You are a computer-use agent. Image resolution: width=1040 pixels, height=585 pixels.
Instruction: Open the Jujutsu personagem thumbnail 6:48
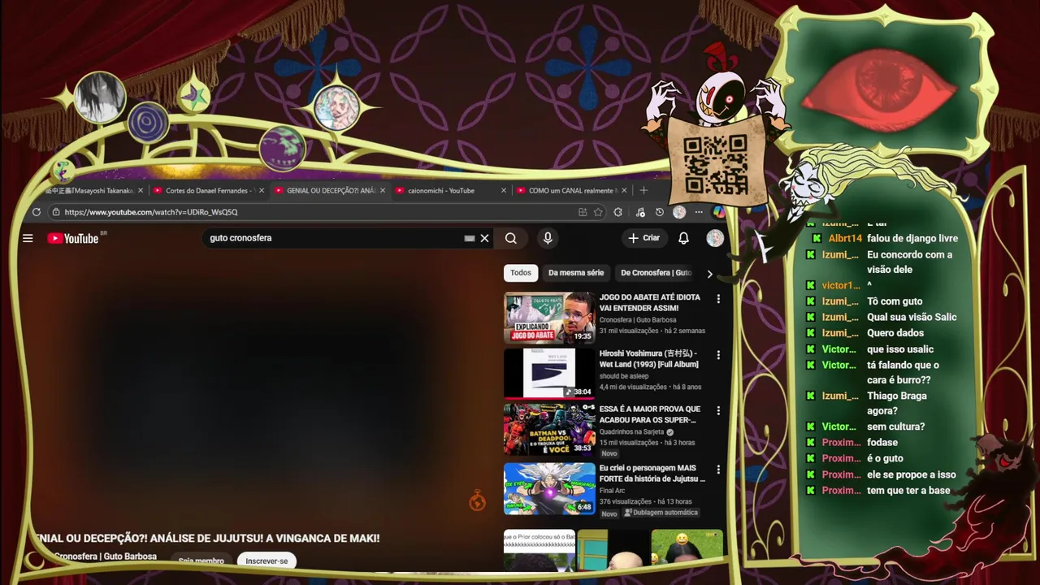tap(549, 488)
